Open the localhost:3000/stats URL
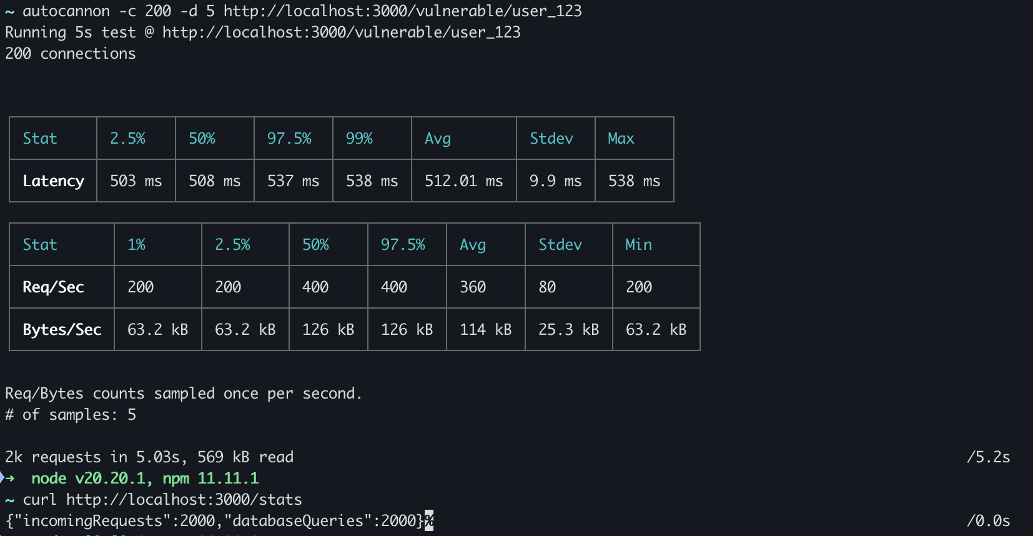Image resolution: width=1033 pixels, height=536 pixels. [184, 500]
